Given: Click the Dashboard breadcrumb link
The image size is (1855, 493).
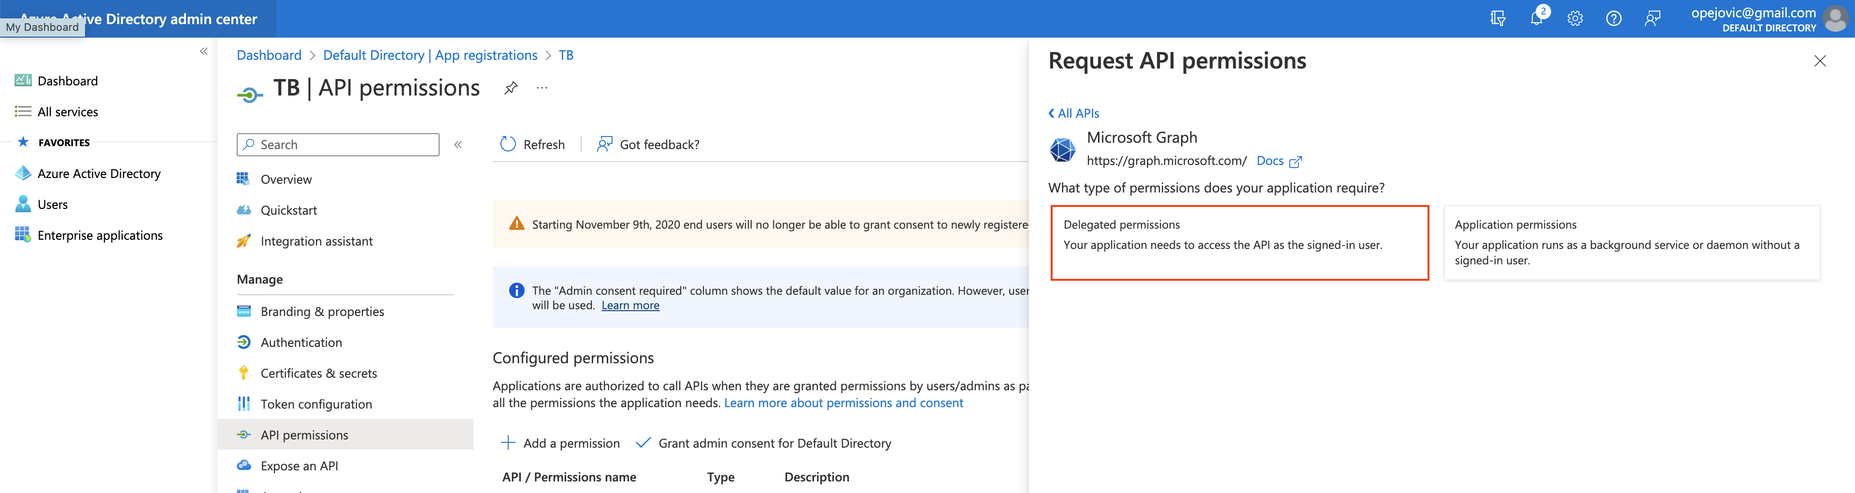Looking at the screenshot, I should pyautogui.click(x=270, y=55).
